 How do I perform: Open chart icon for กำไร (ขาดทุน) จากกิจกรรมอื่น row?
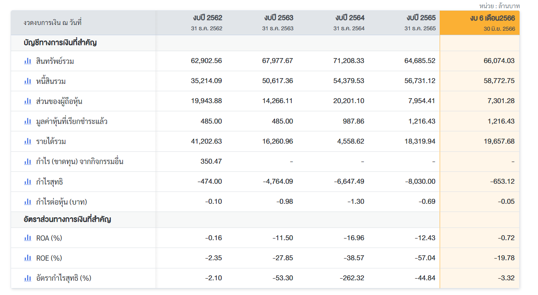point(27,161)
